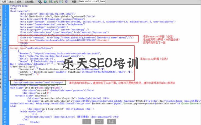Click the "@context" JSON line
Image resolution: width=201 pixels, height=125 pixels.
pyautogui.click(x=60, y=53)
